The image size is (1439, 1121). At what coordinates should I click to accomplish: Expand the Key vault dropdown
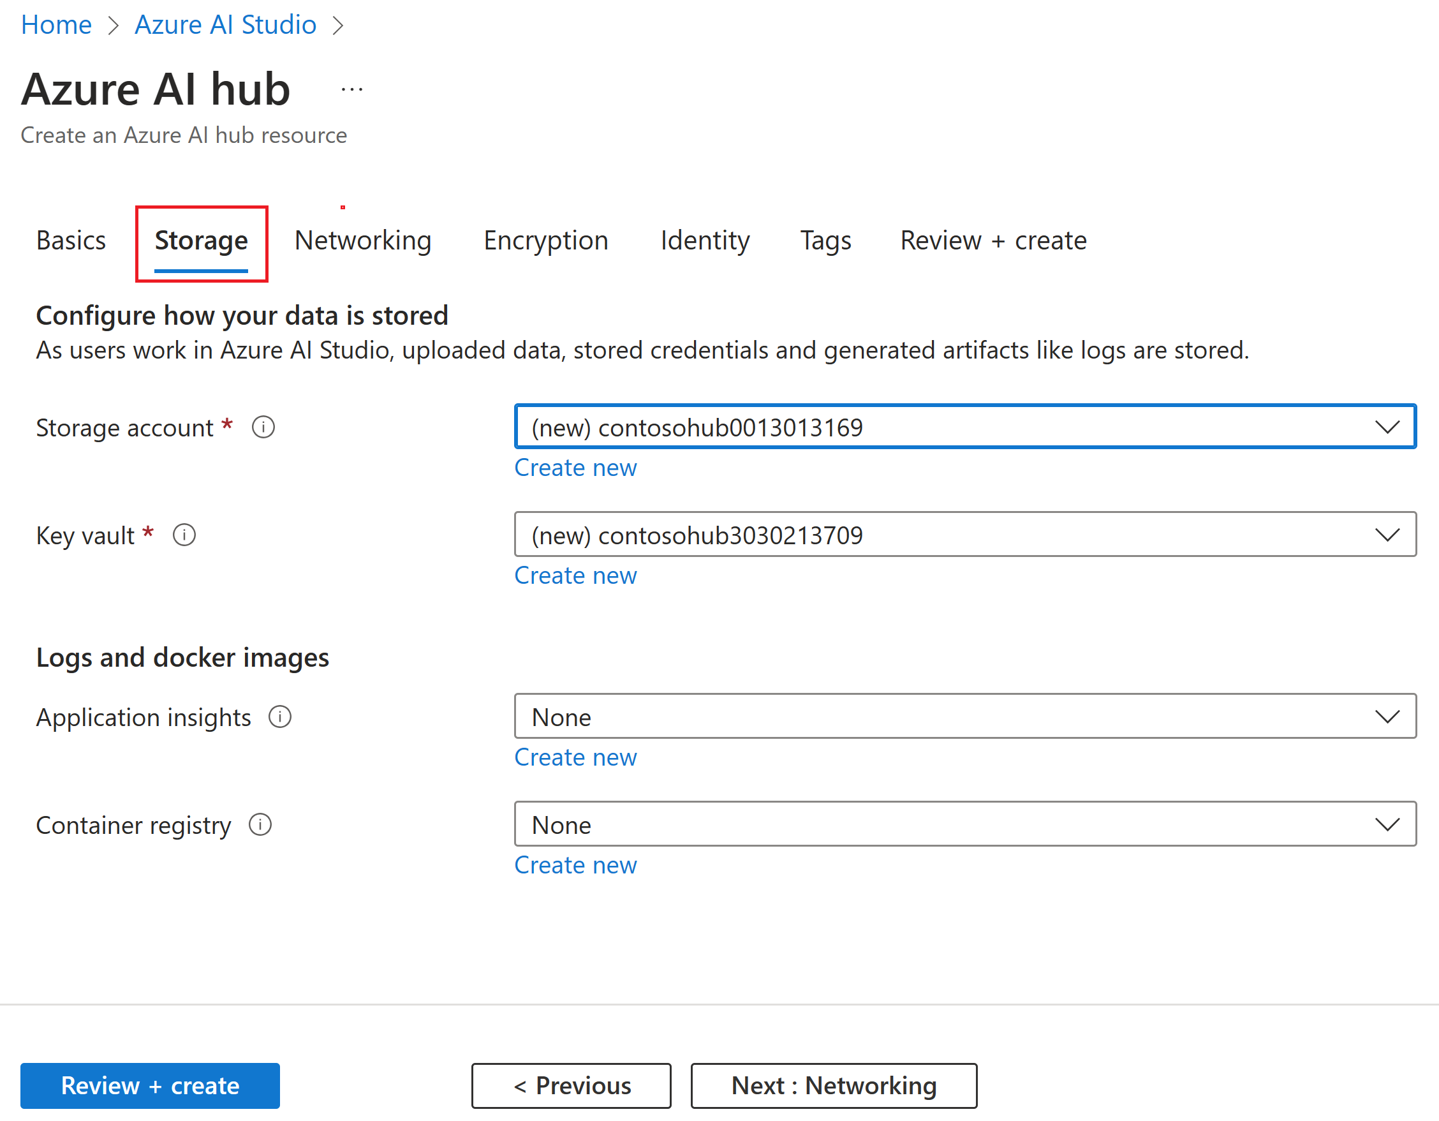(964, 535)
